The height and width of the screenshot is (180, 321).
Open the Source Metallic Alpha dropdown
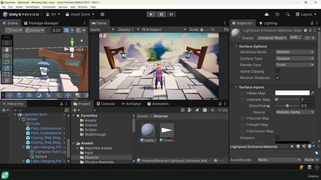point(295,112)
